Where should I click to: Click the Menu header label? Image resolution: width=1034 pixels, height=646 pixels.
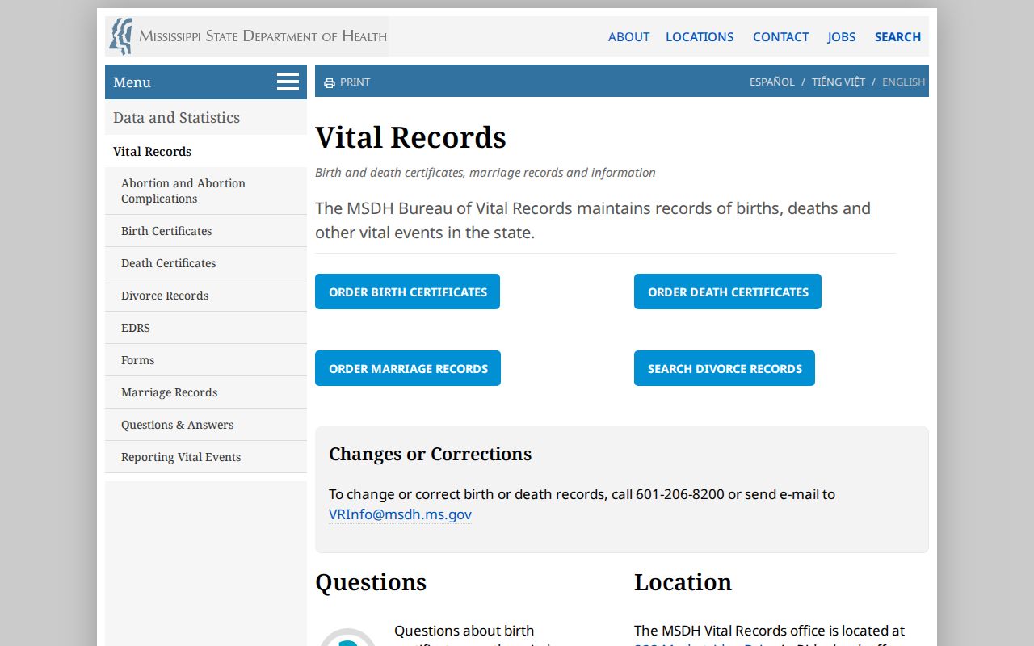(132, 82)
